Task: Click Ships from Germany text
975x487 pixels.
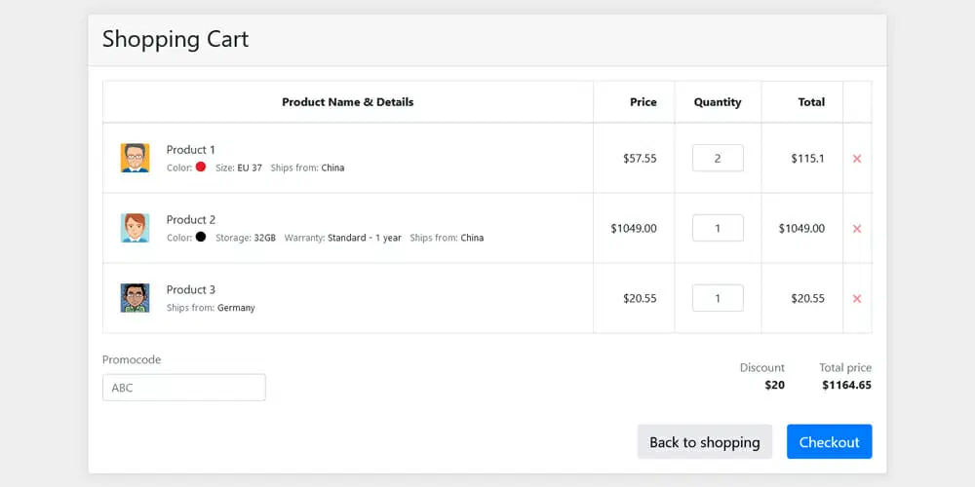Action: coord(211,308)
